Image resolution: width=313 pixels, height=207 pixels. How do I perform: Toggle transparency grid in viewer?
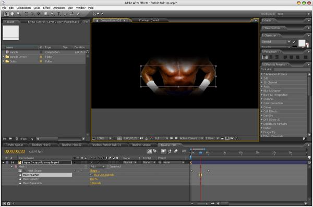coord(176,138)
